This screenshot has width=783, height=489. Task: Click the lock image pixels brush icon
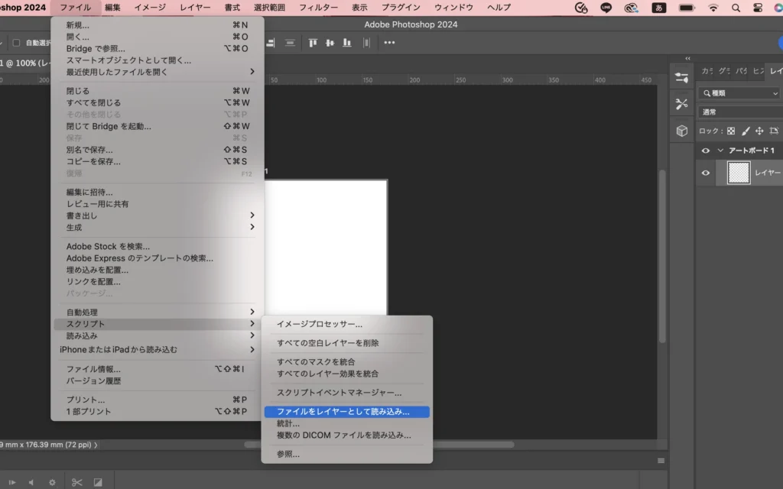click(746, 131)
